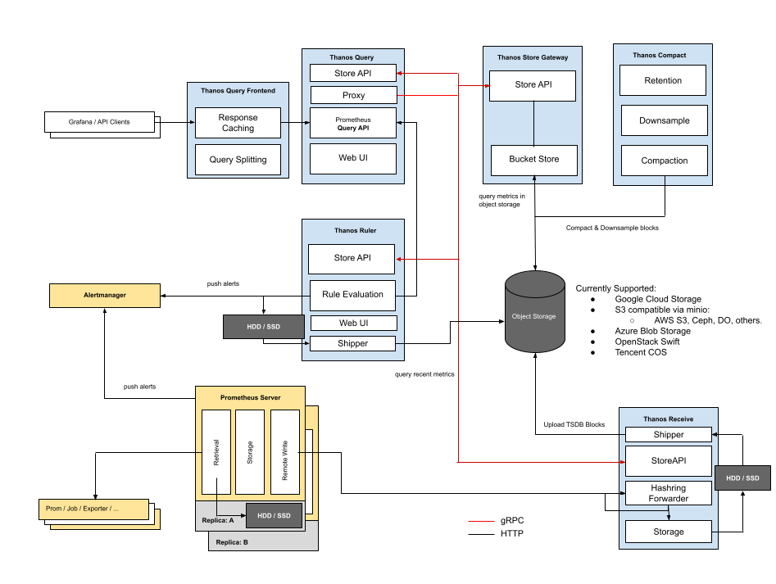
Task: Click the gRPC legend label
Action: (512, 520)
